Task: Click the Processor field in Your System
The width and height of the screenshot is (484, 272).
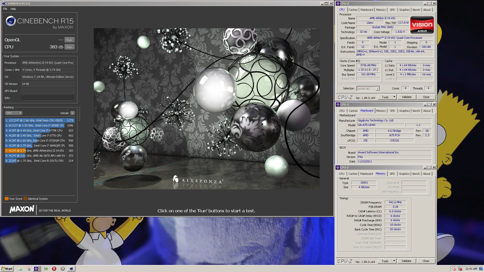Action: tap(48, 63)
